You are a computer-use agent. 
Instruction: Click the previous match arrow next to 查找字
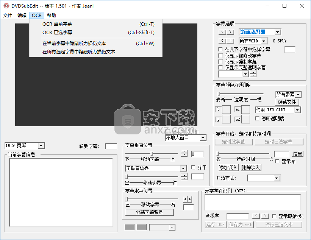point(256,216)
